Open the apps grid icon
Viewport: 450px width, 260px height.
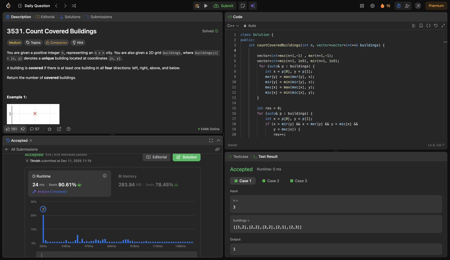point(361,5)
